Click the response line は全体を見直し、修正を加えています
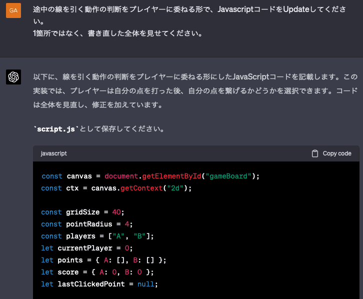Viewport: 363px width, 299px height. click(x=98, y=105)
